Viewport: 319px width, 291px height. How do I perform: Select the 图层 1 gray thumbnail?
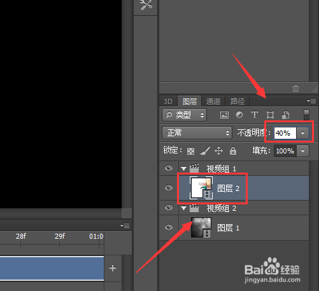tap(201, 227)
